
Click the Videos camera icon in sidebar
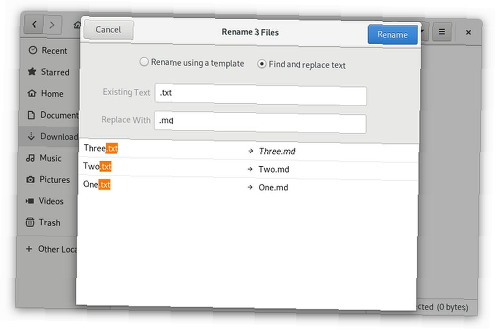click(30, 201)
